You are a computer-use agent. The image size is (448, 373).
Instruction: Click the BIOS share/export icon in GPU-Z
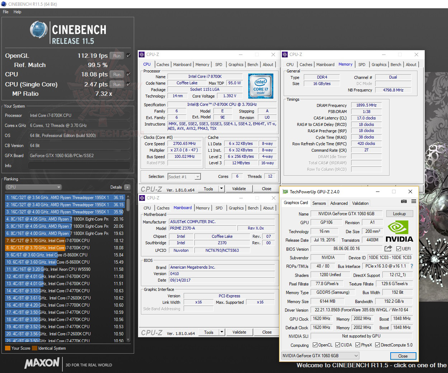[x=388, y=249]
